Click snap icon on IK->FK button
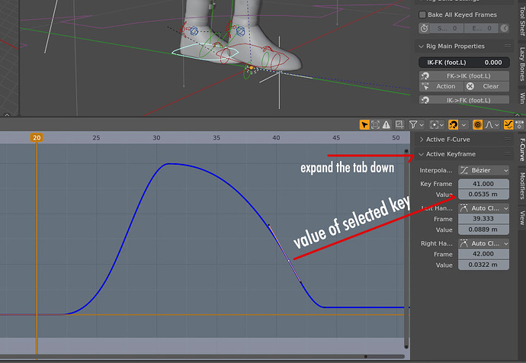This screenshot has height=363, width=526. coord(425,100)
